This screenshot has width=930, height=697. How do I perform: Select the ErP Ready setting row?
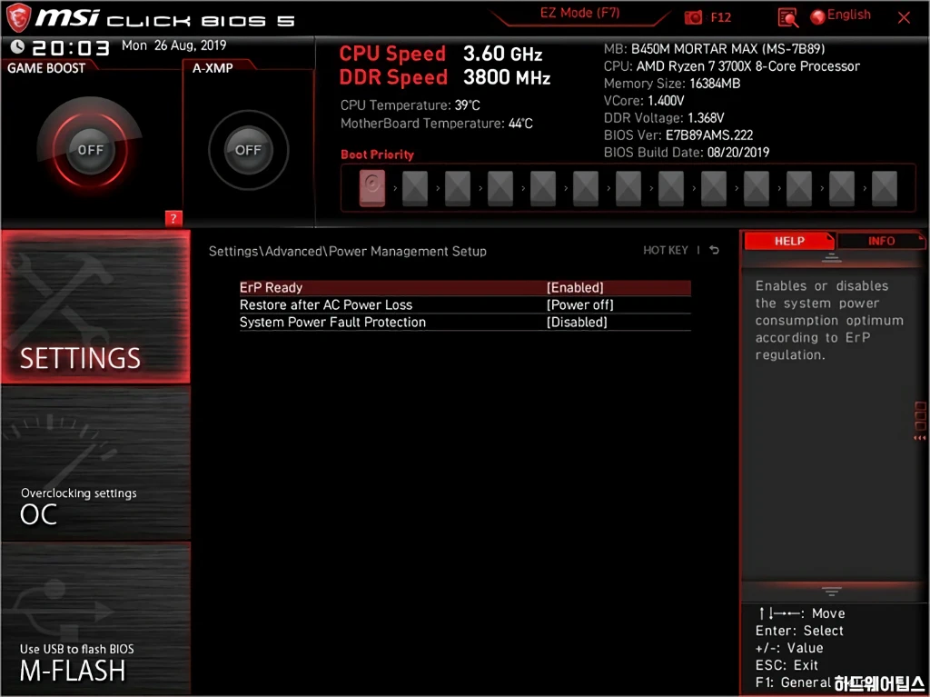pyautogui.click(x=465, y=287)
